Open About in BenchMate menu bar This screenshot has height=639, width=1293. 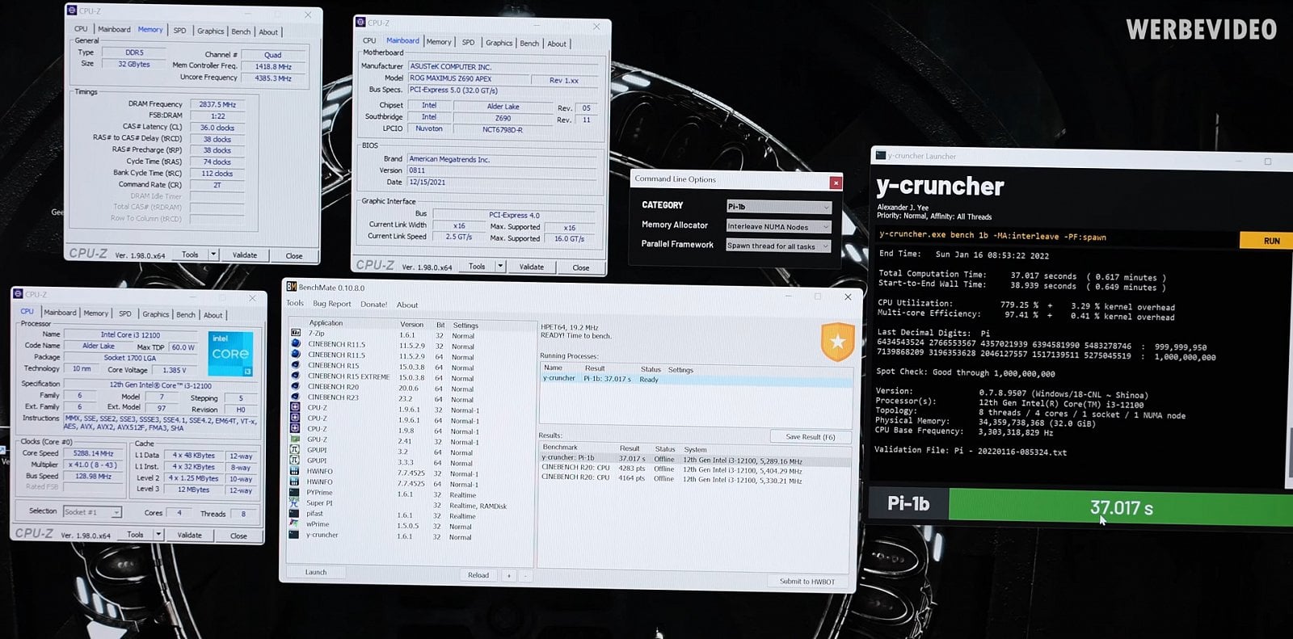pos(407,305)
